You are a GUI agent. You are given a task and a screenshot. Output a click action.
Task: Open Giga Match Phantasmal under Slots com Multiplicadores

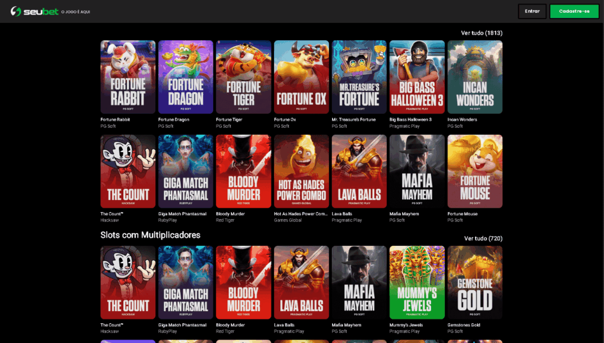point(186,282)
